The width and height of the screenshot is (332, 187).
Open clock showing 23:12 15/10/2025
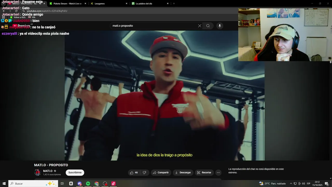[x=317, y=184]
